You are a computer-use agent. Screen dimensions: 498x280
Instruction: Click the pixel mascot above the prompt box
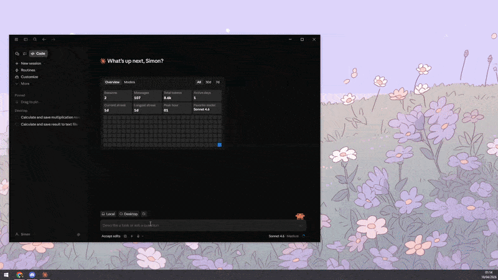click(x=300, y=217)
